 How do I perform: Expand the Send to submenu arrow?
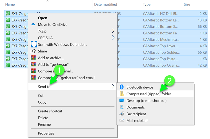(x=113, y=86)
